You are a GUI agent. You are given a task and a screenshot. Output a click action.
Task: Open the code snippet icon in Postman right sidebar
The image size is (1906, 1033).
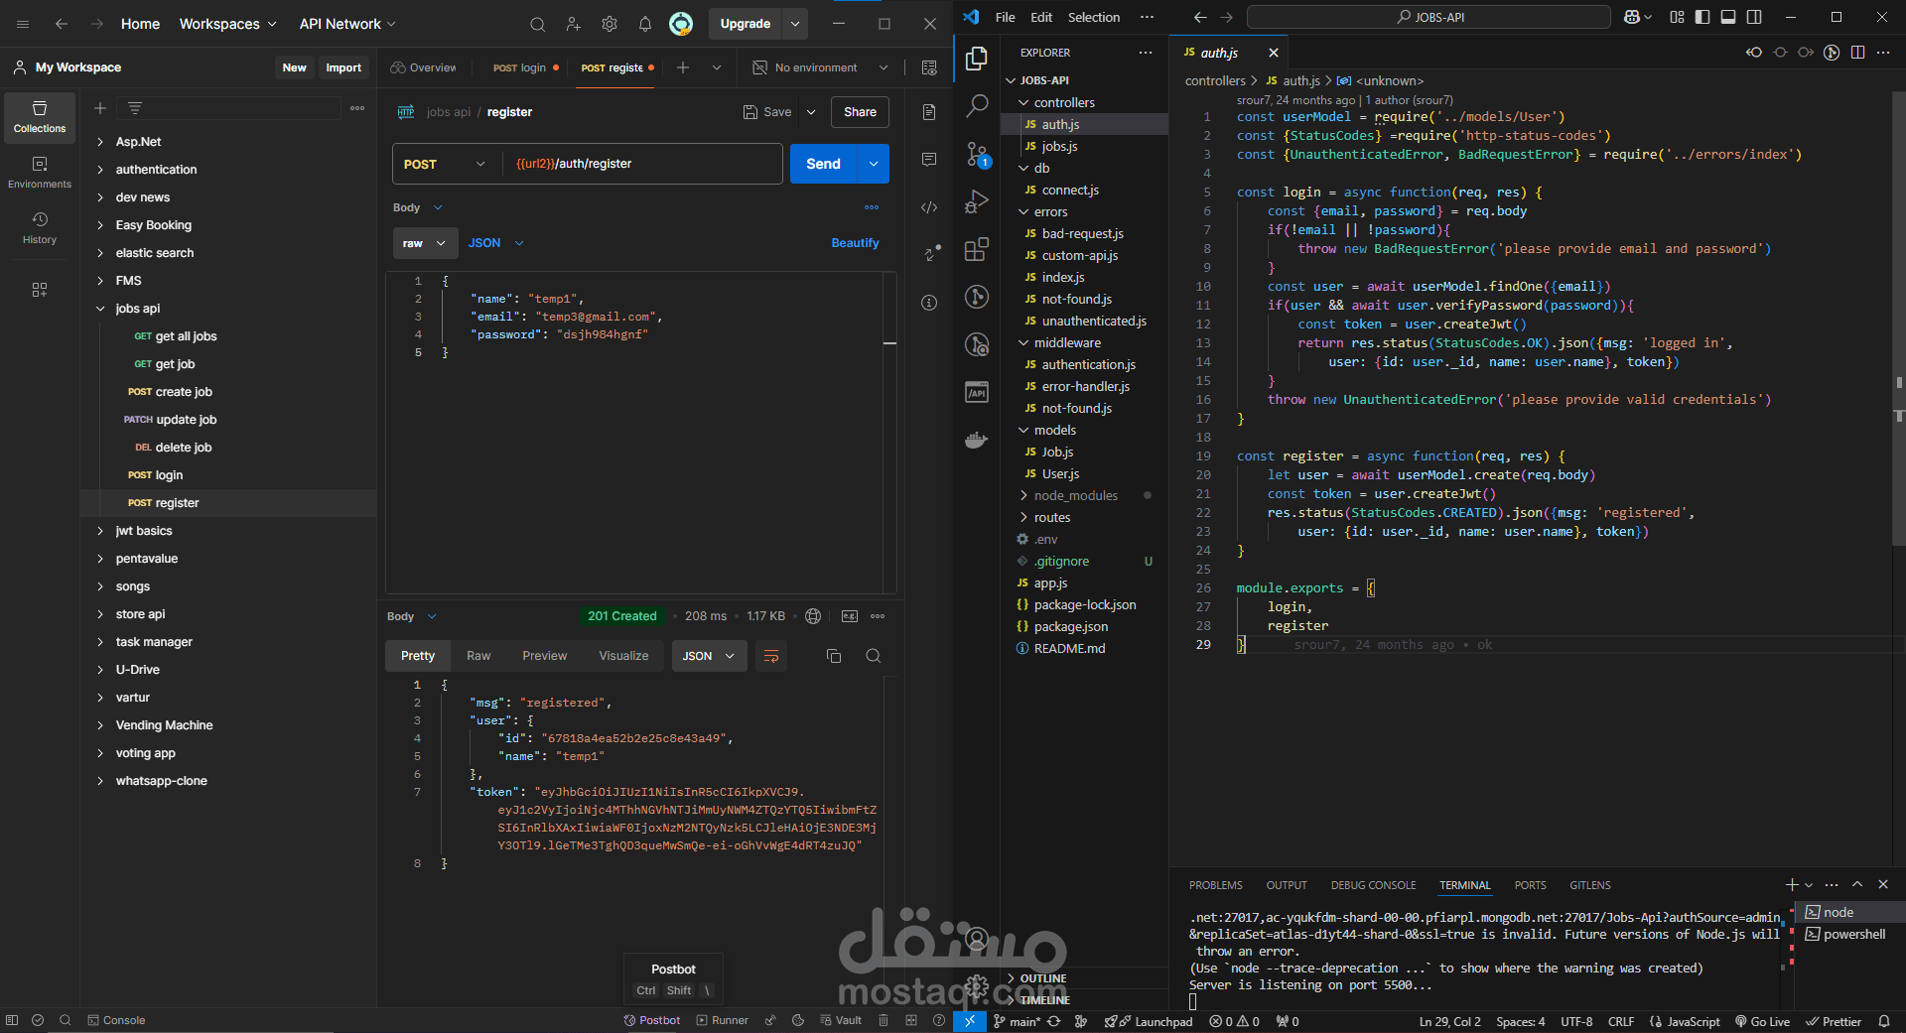pos(929,207)
